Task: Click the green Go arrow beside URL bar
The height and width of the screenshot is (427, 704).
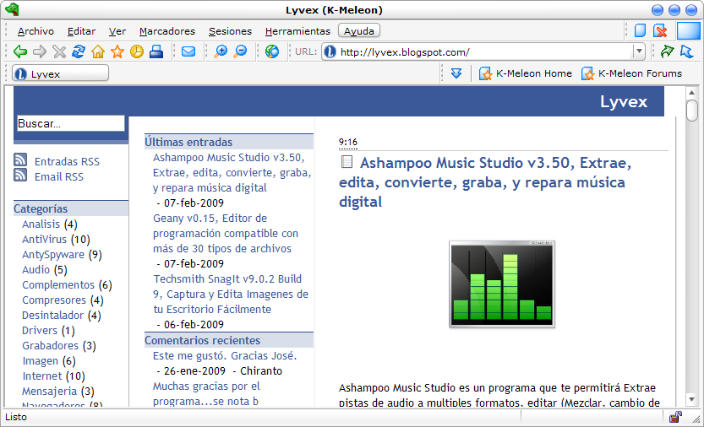Action: tap(667, 51)
